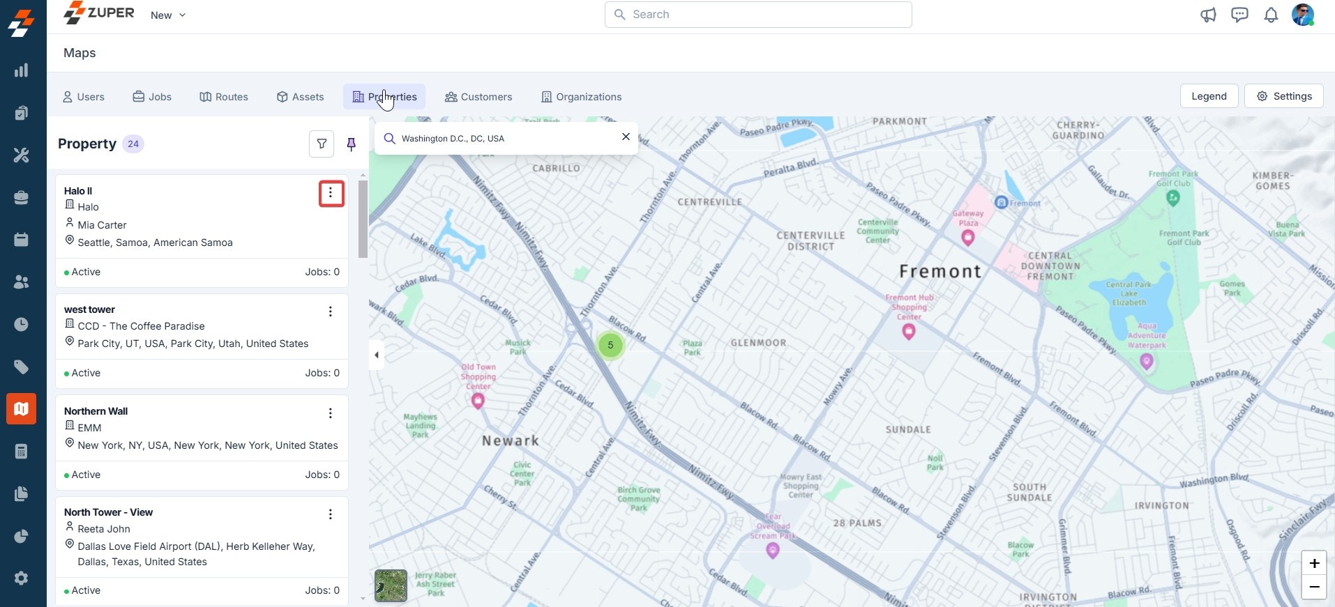Open the price tag icon in sidebar

pyautogui.click(x=22, y=367)
